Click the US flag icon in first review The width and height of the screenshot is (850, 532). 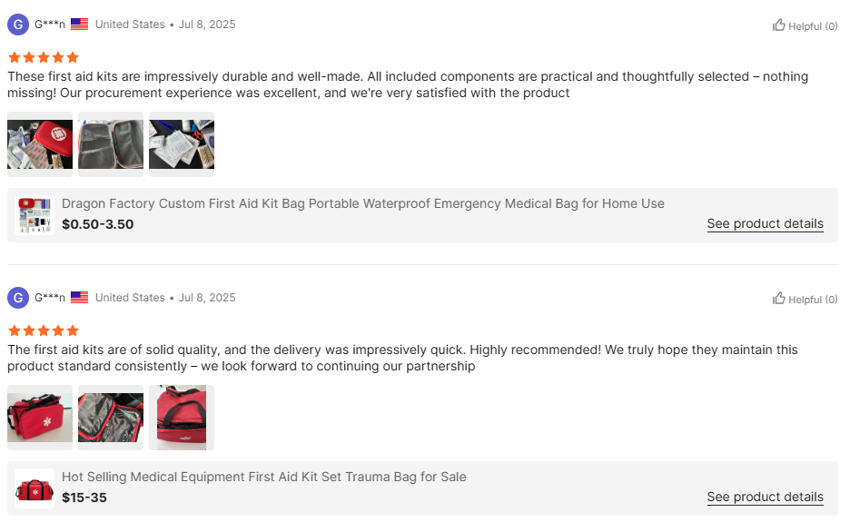tap(80, 25)
